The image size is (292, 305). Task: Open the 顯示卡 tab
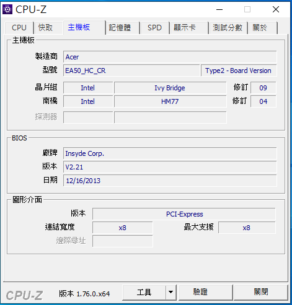pyautogui.click(x=189, y=28)
